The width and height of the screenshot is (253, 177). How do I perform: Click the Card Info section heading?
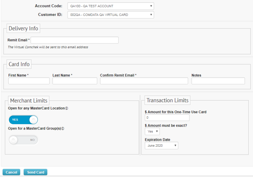tap(19, 64)
